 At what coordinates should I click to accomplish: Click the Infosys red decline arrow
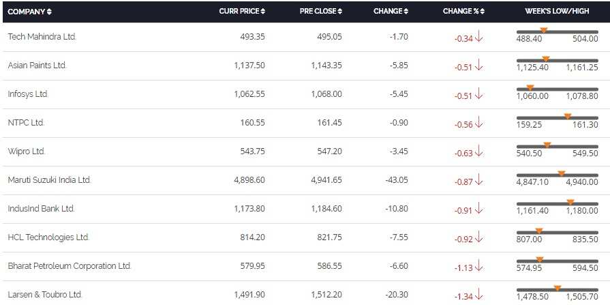click(x=479, y=95)
